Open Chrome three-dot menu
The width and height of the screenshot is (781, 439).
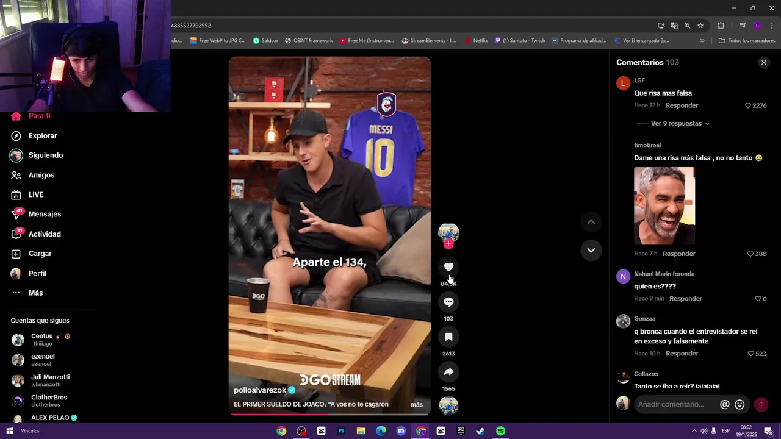772,26
